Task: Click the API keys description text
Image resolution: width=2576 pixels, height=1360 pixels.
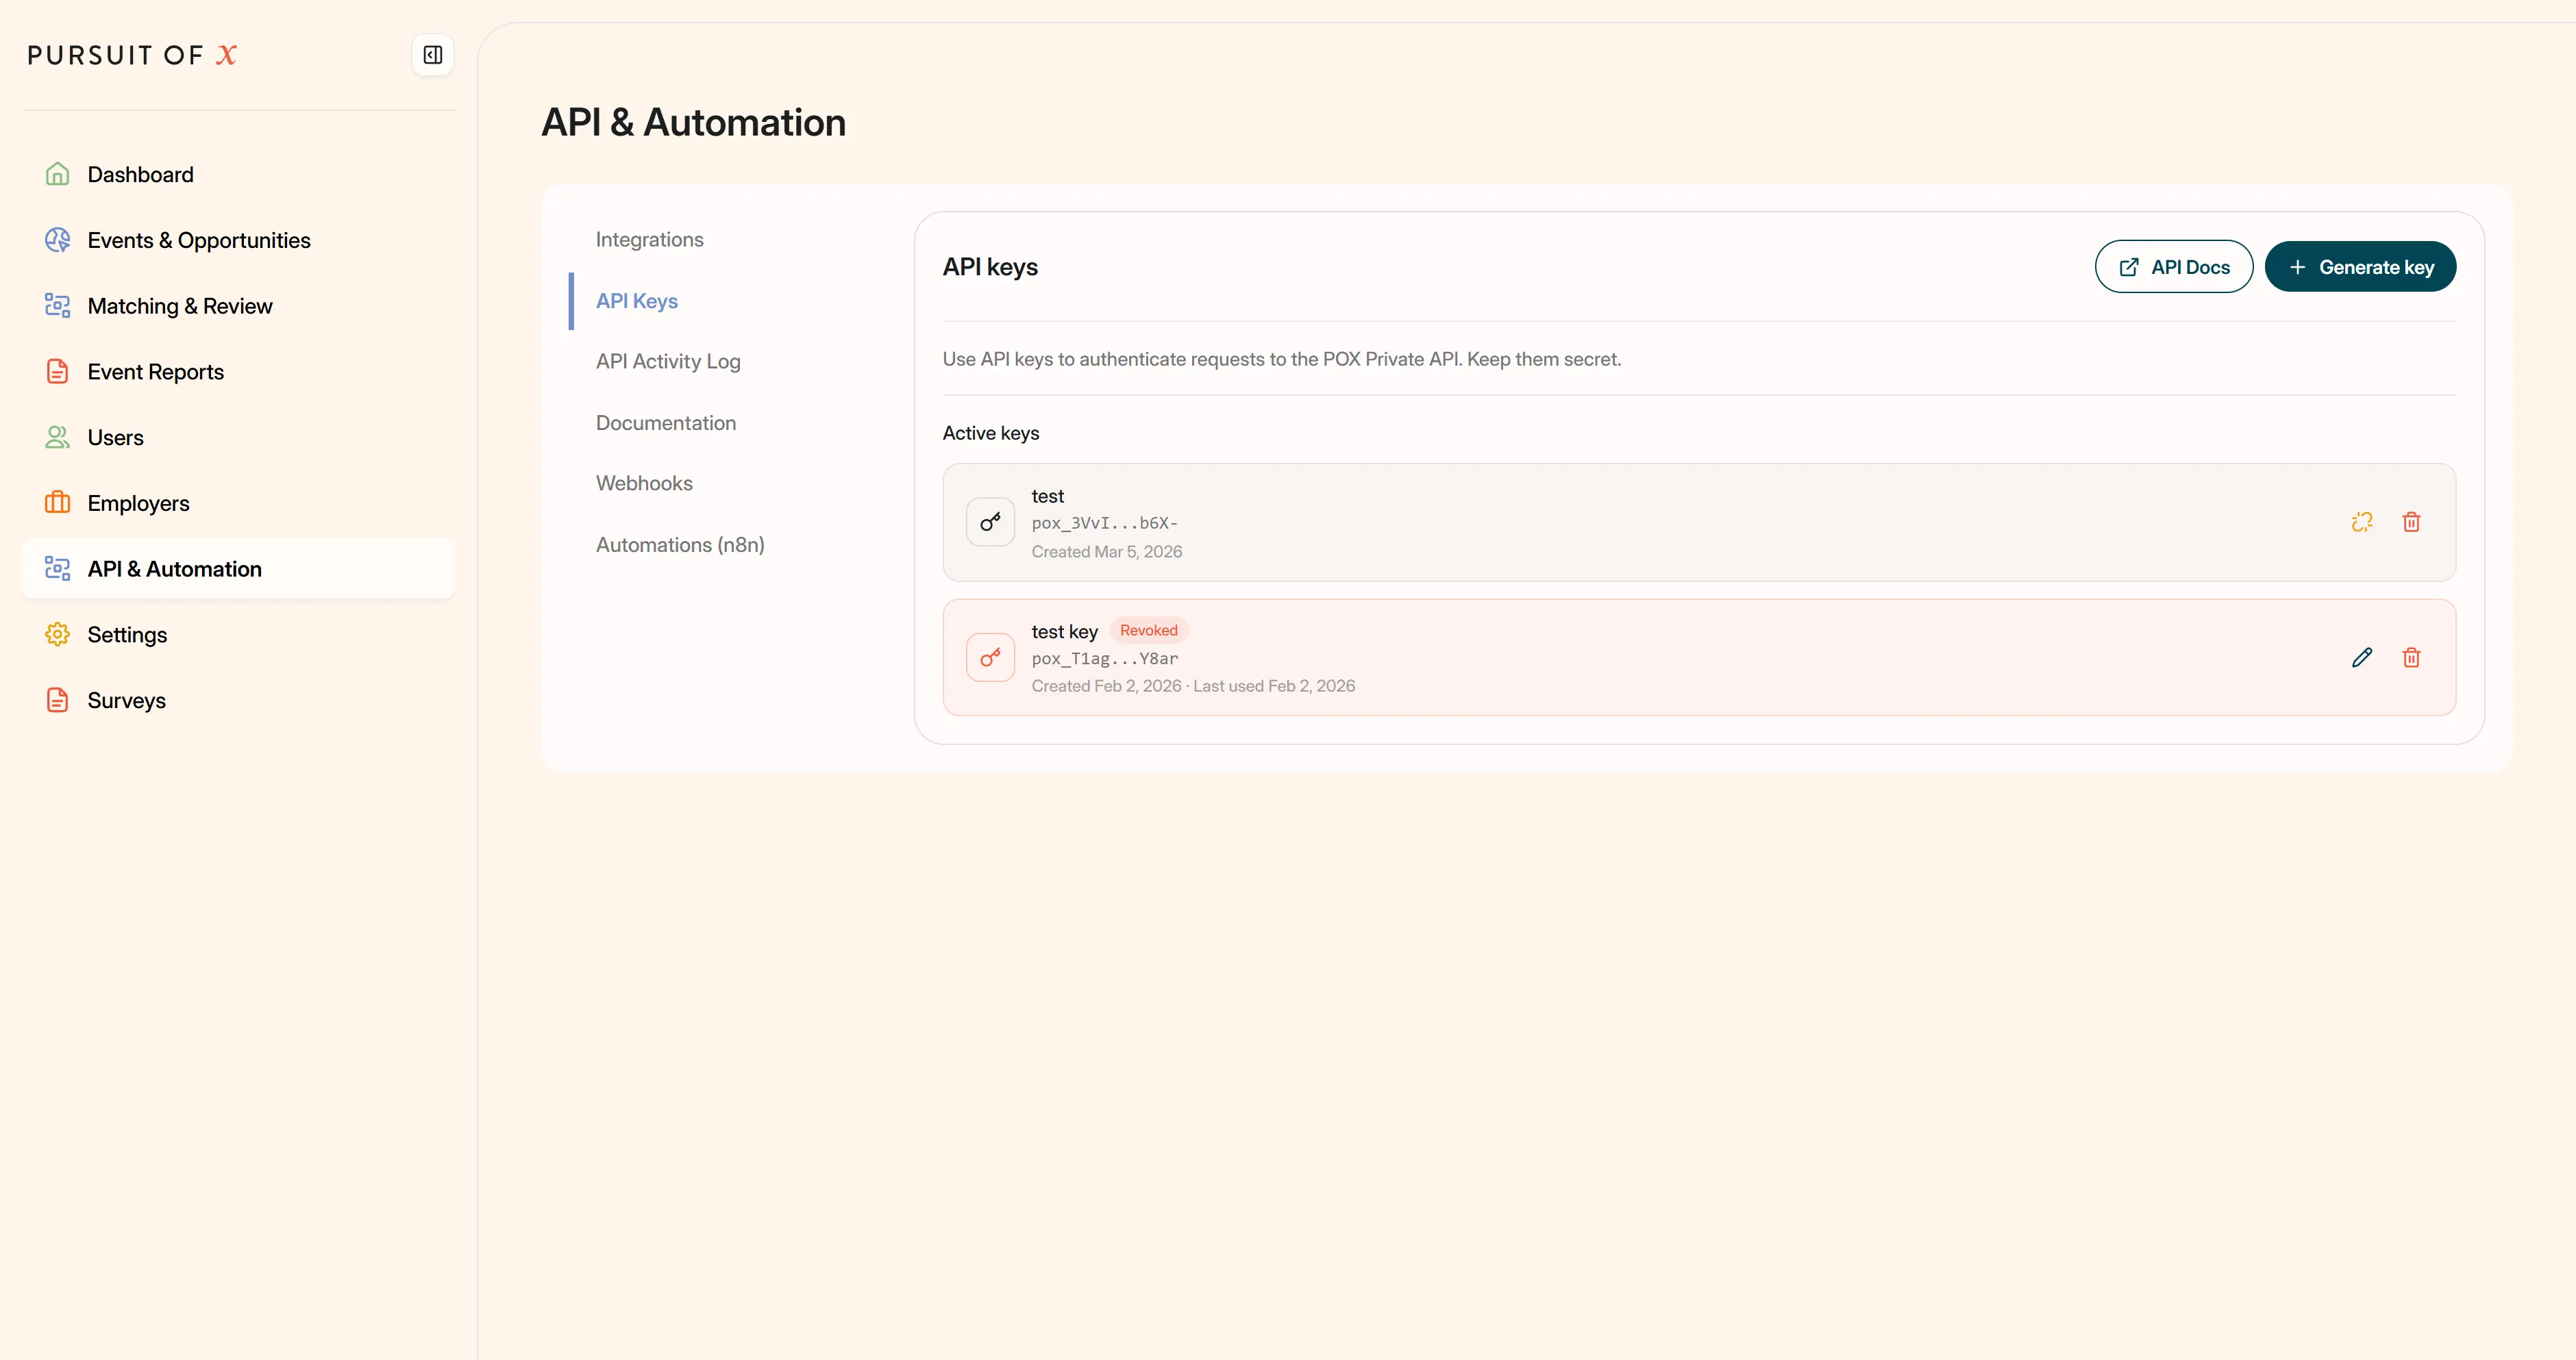Action: [x=1281, y=360]
